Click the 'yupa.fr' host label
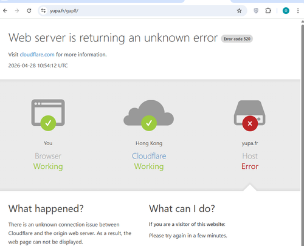Screen dimensions: 304x246 [250, 143]
